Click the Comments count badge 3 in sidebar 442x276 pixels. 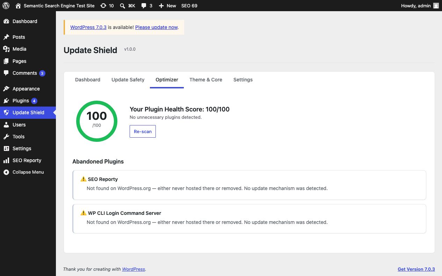click(42, 73)
